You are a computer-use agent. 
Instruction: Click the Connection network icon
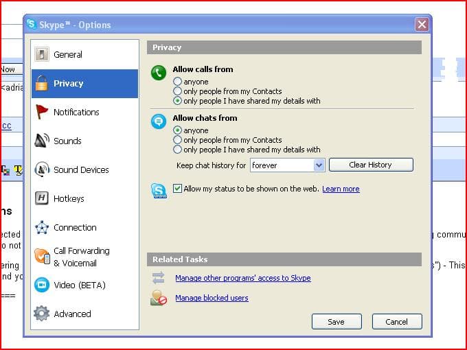pos(42,227)
